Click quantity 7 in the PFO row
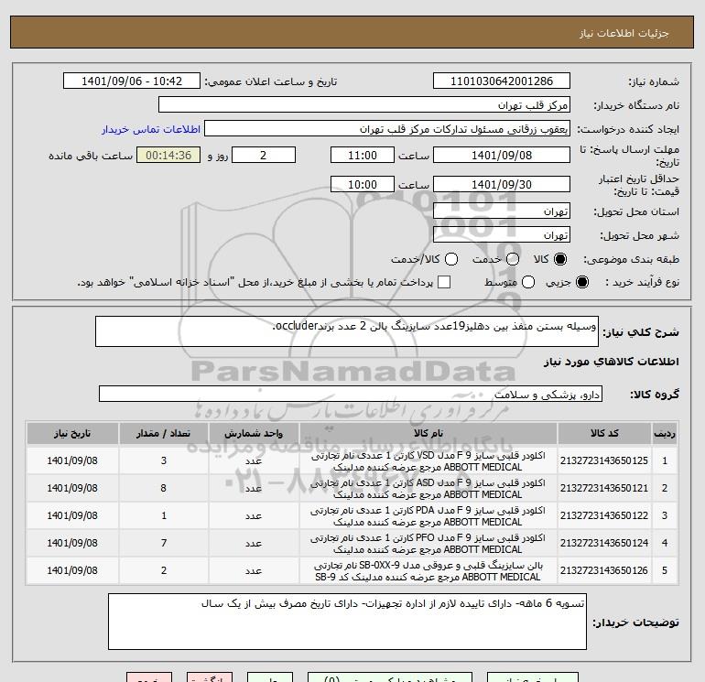Viewport: 705px width, 682px height. click(164, 543)
